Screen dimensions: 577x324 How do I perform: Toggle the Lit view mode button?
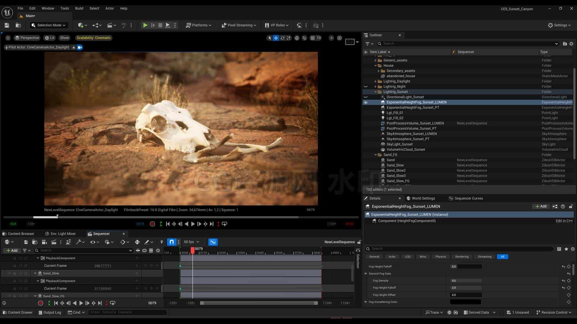coord(50,38)
